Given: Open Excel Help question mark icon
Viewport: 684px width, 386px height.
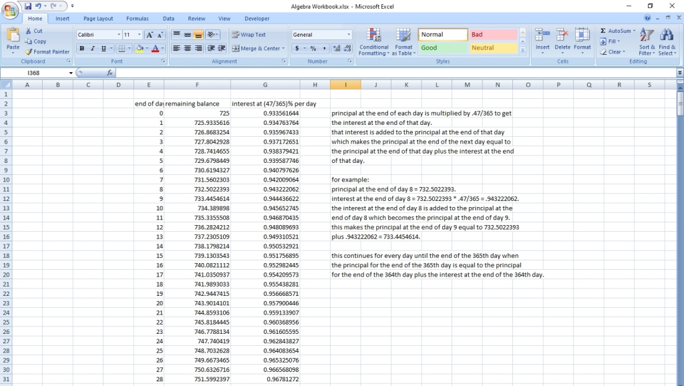Looking at the screenshot, I should coord(647,18).
